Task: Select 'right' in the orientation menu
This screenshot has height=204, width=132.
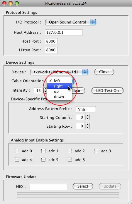Action: point(60,86)
